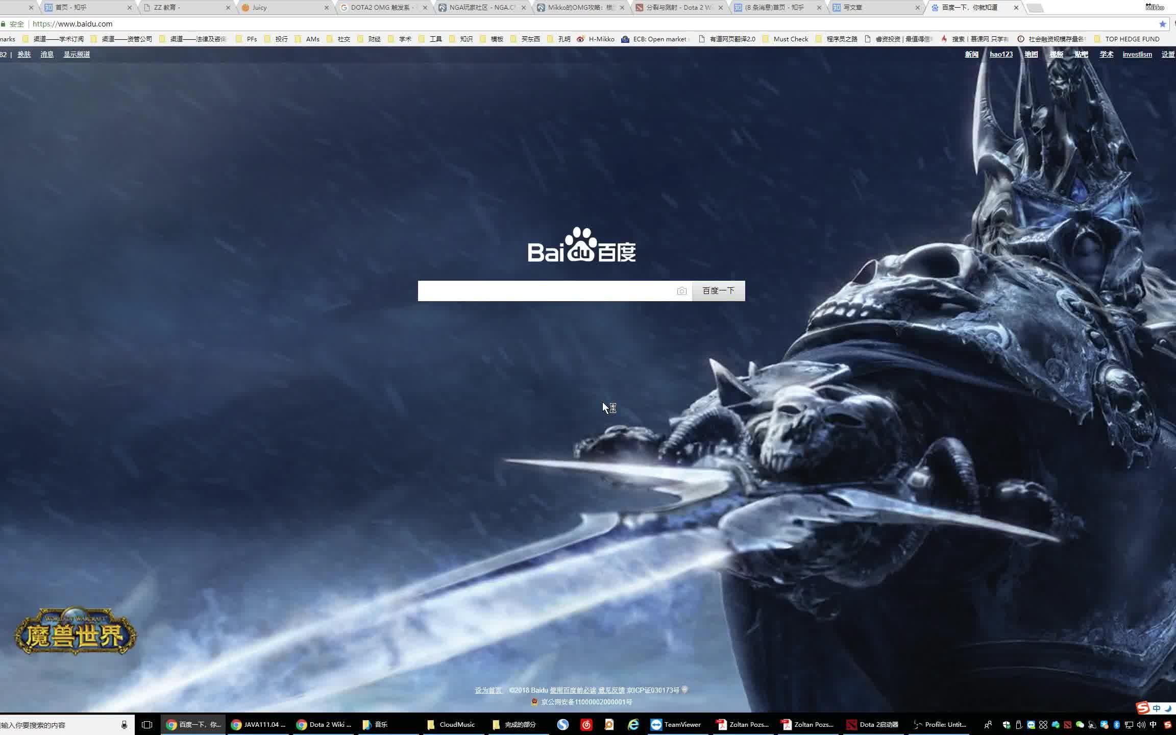
Task: Click the WeChat tray icon
Action: tap(1080, 725)
